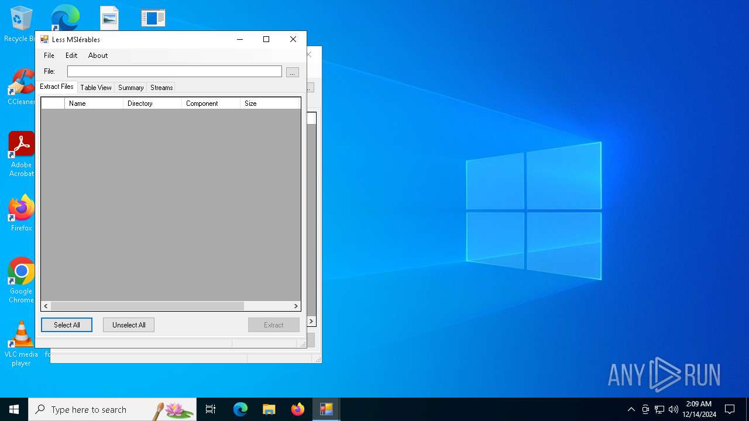Open the CCleaner desktop shortcut

tap(21, 88)
